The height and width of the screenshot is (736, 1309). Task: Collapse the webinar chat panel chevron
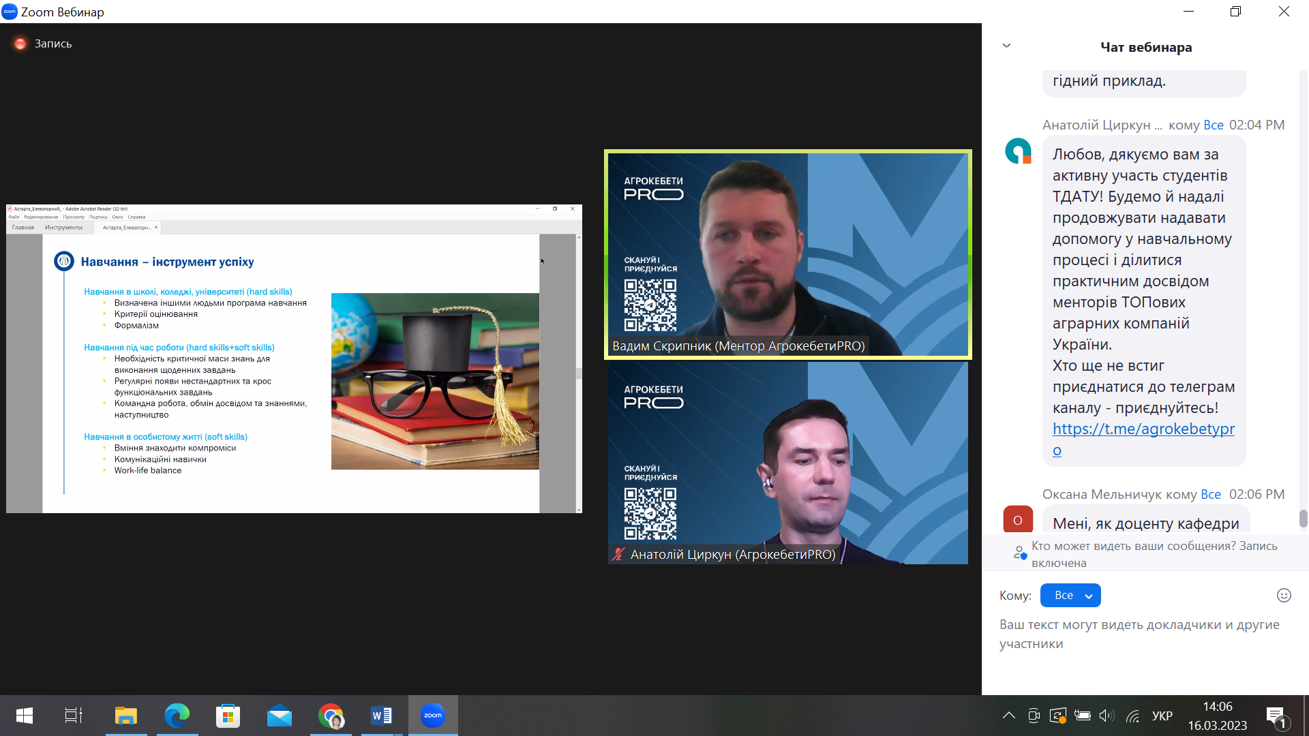1006,46
